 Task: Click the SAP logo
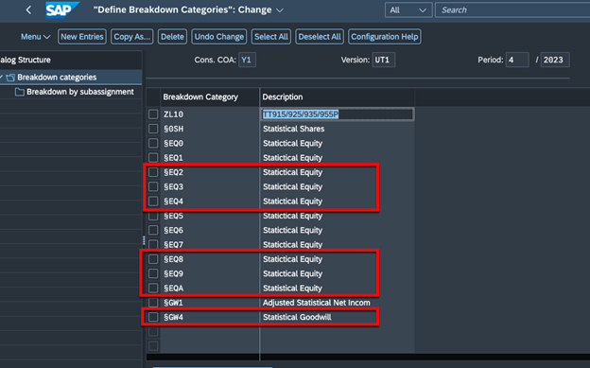click(61, 9)
